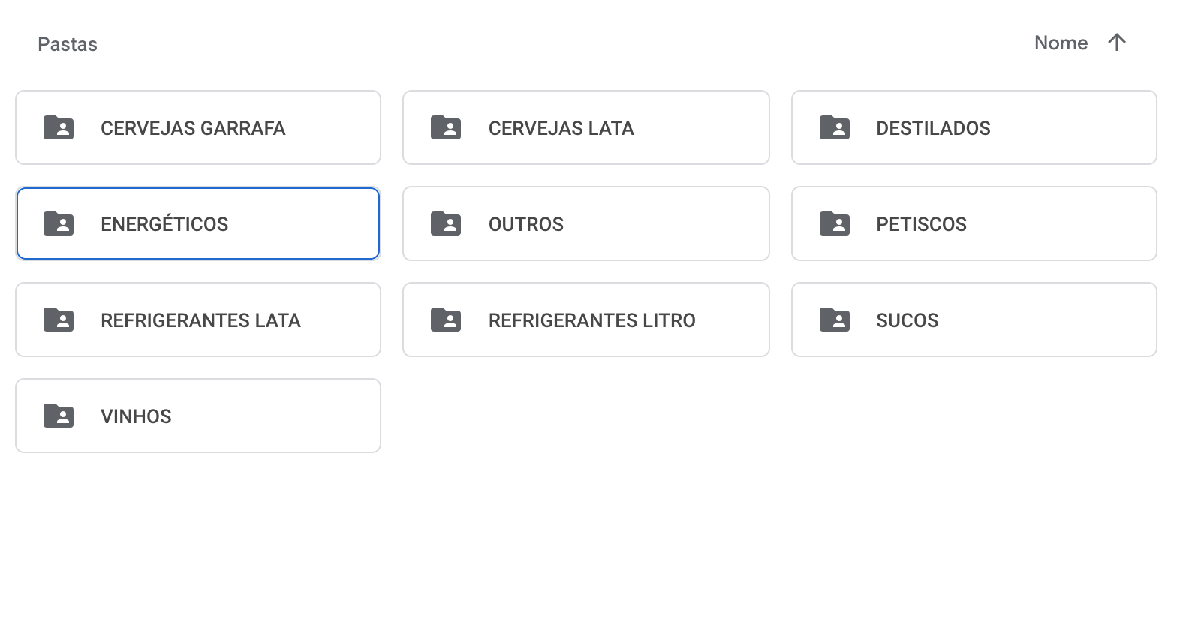Select the REFRIGERANTES LATA folder
1201x636 pixels.
[x=198, y=319]
